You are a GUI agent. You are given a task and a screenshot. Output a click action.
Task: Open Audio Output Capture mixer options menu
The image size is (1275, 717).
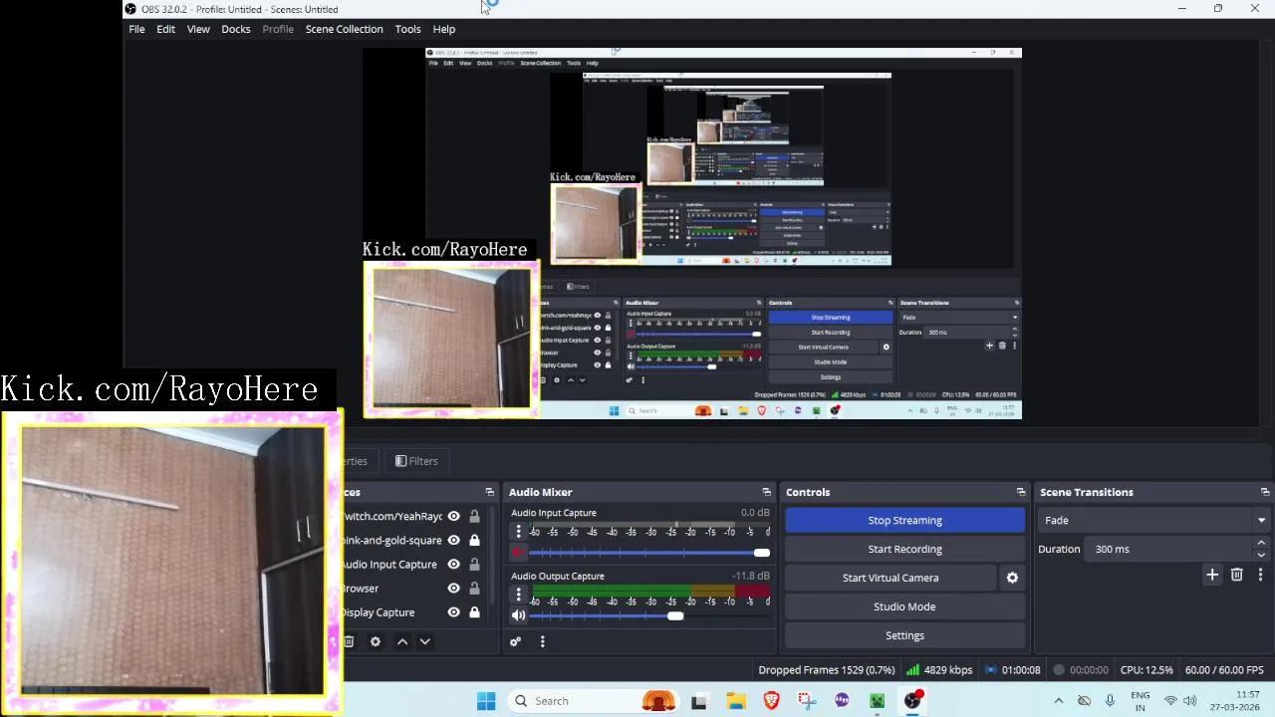click(x=518, y=595)
